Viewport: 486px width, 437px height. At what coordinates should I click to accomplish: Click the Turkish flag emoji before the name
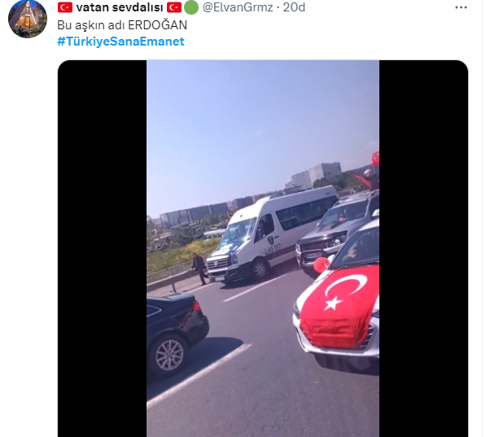65,7
